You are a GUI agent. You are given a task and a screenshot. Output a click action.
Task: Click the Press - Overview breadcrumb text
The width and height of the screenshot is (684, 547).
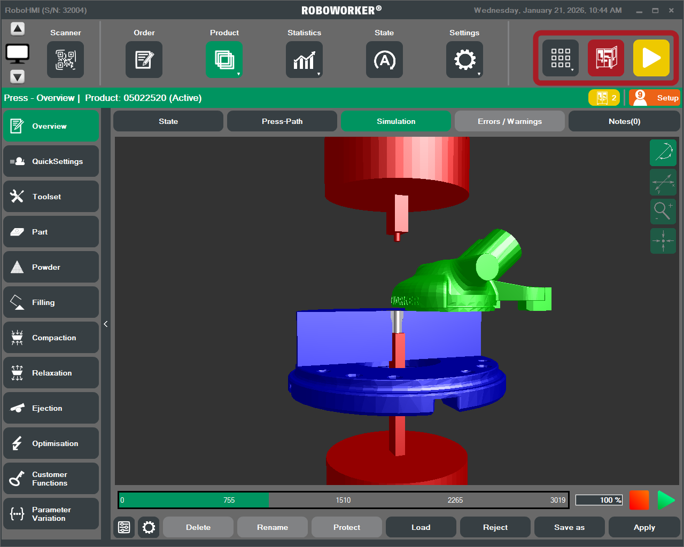point(39,98)
